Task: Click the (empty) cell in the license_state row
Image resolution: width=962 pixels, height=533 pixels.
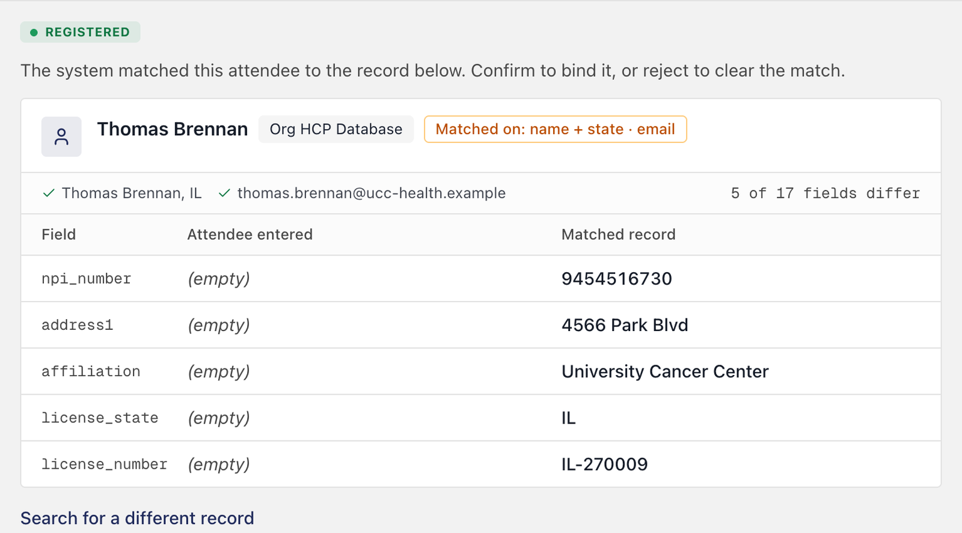Action: click(x=219, y=418)
